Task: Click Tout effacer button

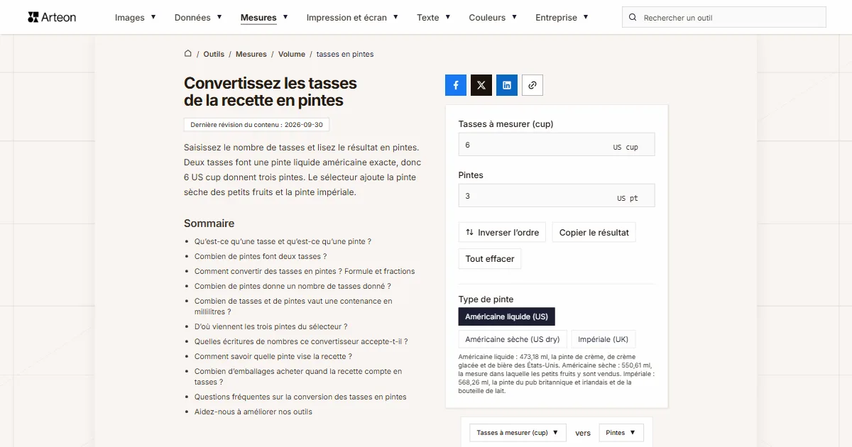Action: point(490,259)
